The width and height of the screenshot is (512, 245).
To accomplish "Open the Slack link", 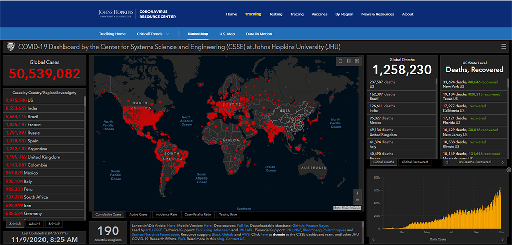I will pyautogui.click(x=216, y=235).
